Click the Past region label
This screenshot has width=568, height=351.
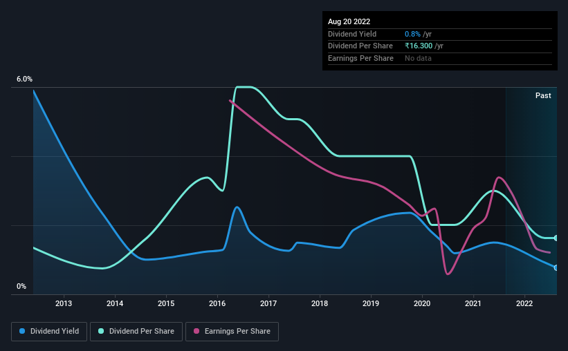pos(543,95)
